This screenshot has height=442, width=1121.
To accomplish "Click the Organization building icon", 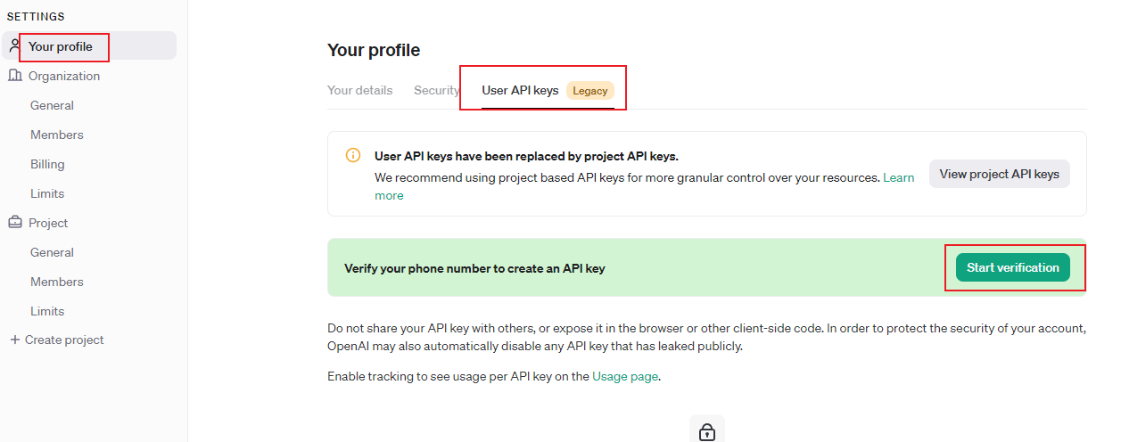I will 15,76.
